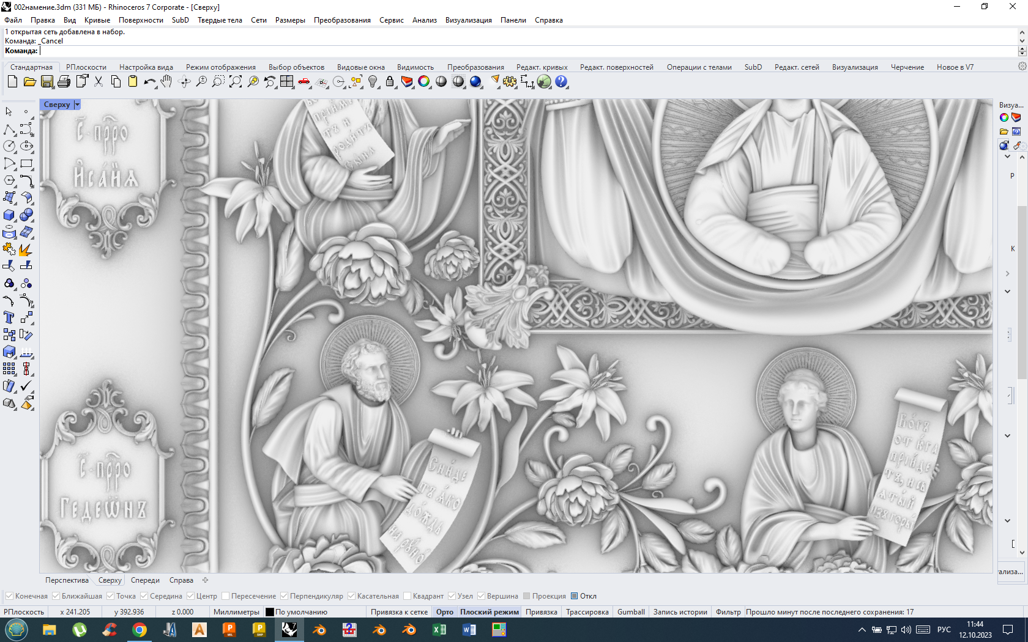Screen dimensions: 1028x642
Task: Toggle the Середина osnap checkbox
Action: click(x=144, y=596)
